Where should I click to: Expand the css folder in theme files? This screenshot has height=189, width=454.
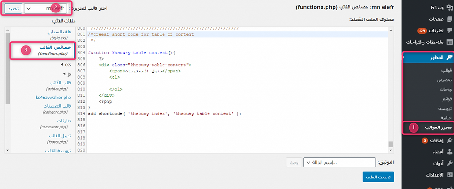(65, 65)
